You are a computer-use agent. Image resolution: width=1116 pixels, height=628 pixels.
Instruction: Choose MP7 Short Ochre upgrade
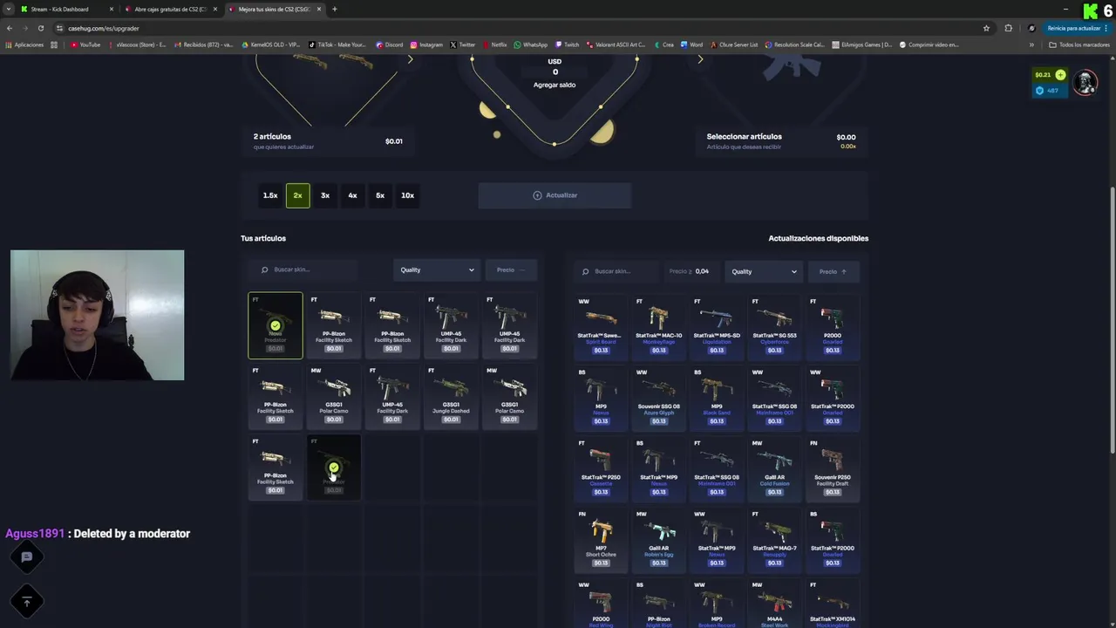point(601,539)
